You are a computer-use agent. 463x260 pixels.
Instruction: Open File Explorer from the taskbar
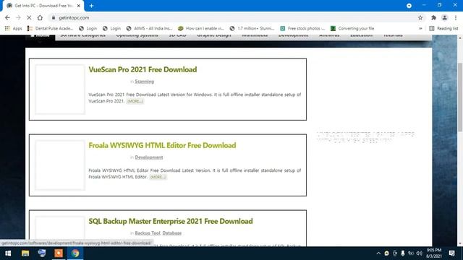(x=25, y=253)
